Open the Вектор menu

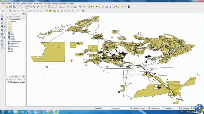click(36, 3)
